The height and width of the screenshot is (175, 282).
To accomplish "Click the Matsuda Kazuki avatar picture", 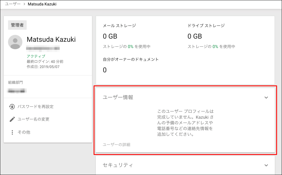I will pos(15,42).
